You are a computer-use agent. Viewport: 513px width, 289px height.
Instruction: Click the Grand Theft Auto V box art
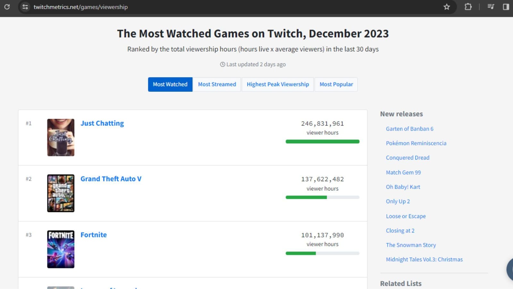pyautogui.click(x=61, y=193)
